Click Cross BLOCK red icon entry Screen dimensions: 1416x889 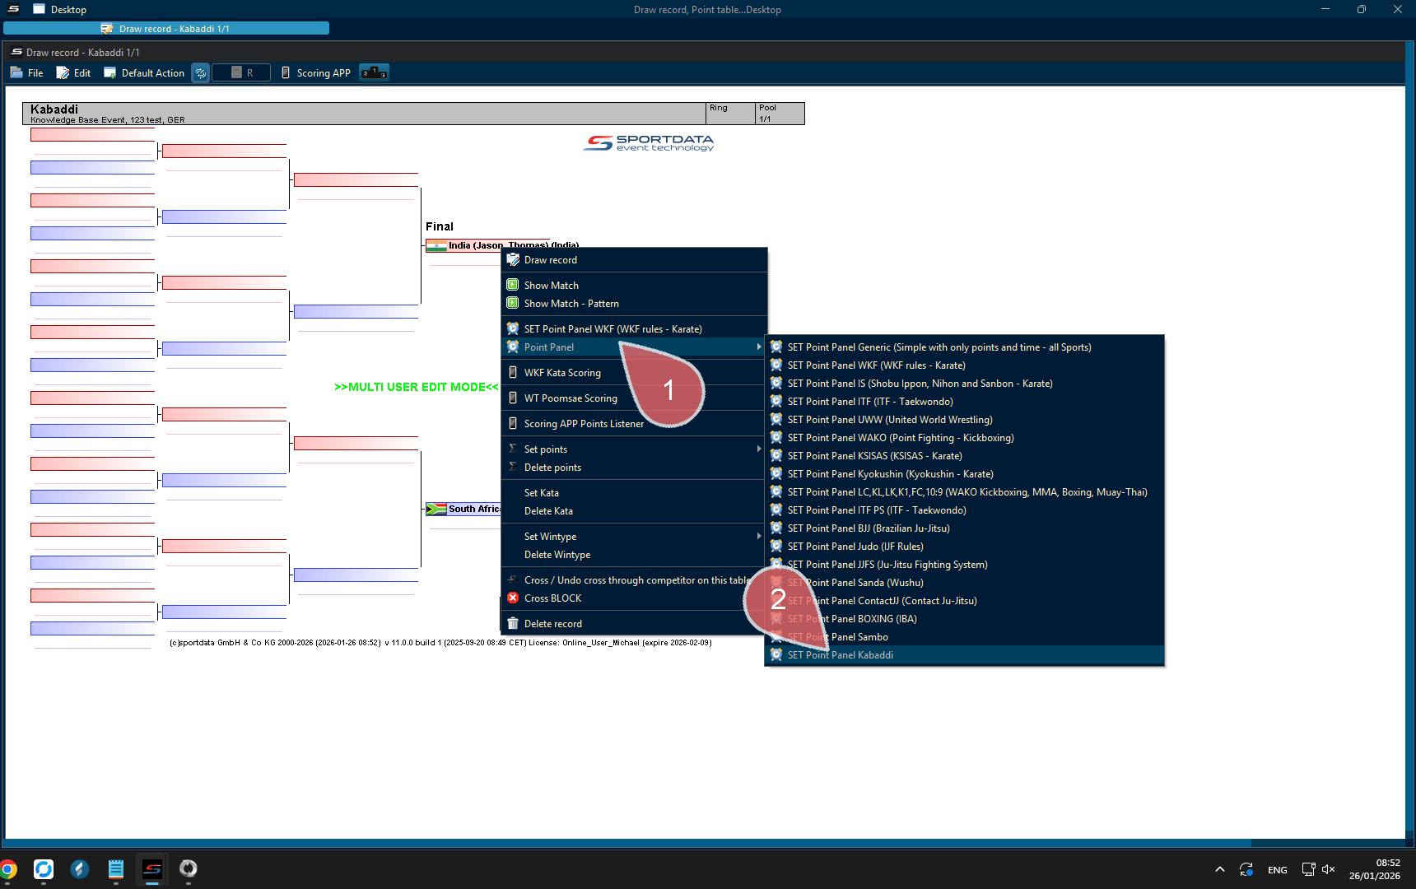[x=552, y=598]
